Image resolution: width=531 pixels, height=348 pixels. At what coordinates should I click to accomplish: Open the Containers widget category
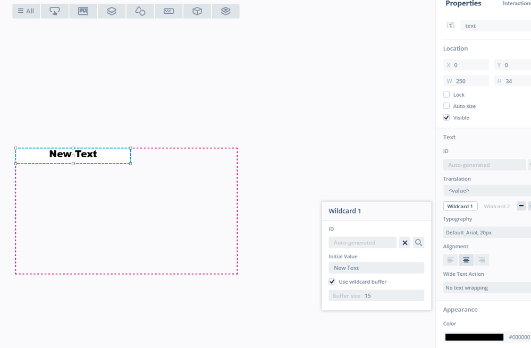coord(112,11)
